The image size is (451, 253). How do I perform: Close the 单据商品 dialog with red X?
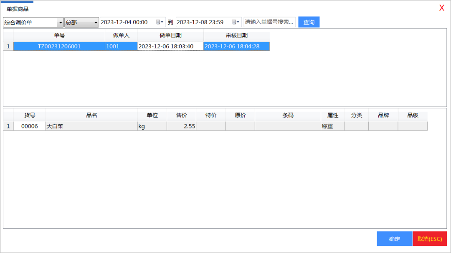pos(441,8)
